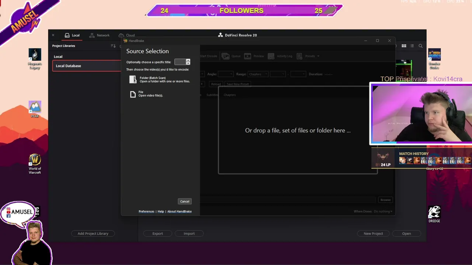Close the DaVinci Project Libraries panel
The image size is (472, 265).
(x=53, y=35)
